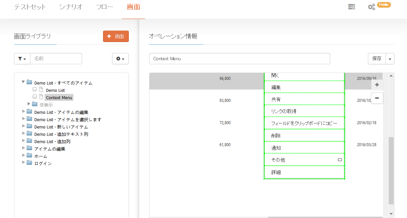Open the dropdown arrow beside 保存
Screen dimensions: 407x218
coord(390,59)
